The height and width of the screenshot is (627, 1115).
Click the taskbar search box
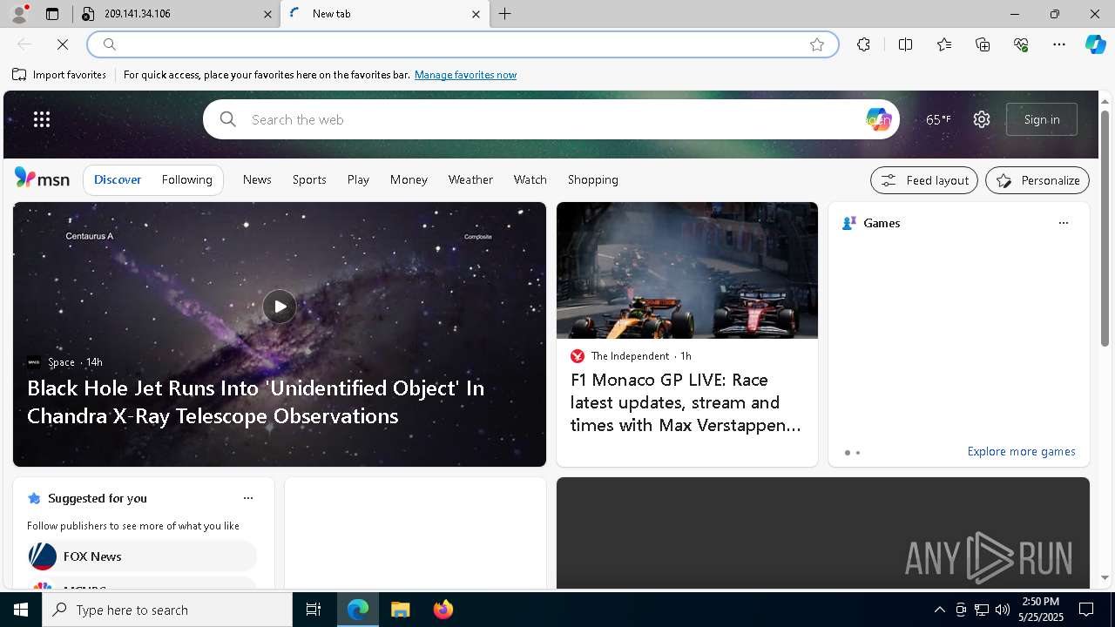[x=167, y=610]
